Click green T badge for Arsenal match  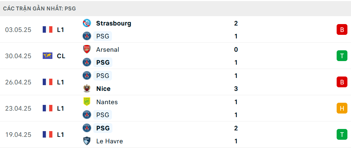tap(342, 56)
